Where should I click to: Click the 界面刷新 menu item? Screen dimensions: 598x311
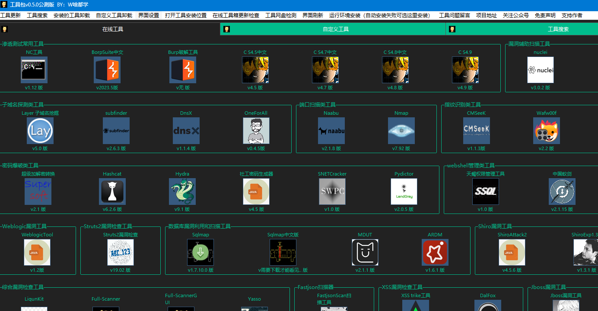pos(313,15)
